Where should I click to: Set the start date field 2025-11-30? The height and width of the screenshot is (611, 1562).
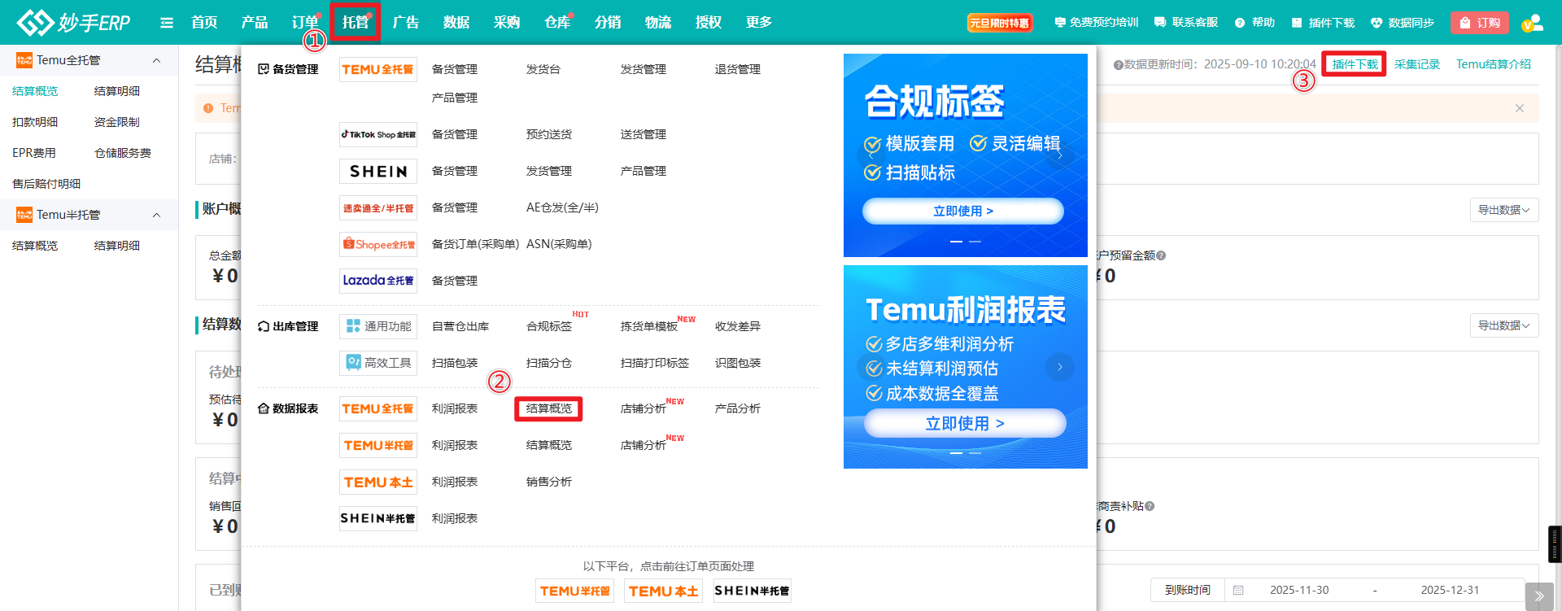coord(1299,590)
